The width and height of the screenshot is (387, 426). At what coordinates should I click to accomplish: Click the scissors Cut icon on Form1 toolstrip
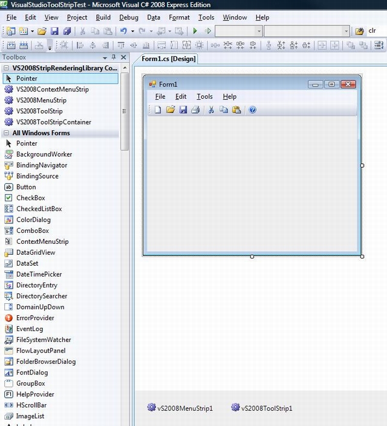point(211,110)
